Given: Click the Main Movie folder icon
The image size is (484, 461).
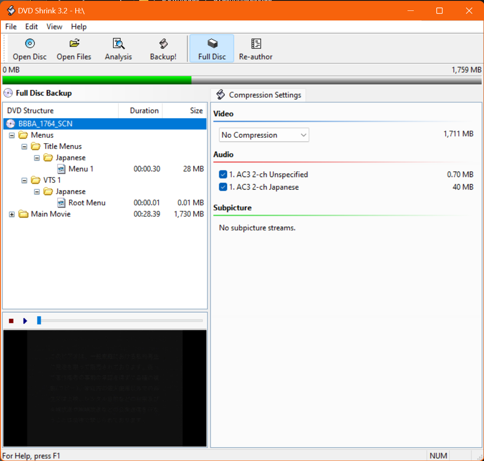Looking at the screenshot, I should click(x=23, y=214).
